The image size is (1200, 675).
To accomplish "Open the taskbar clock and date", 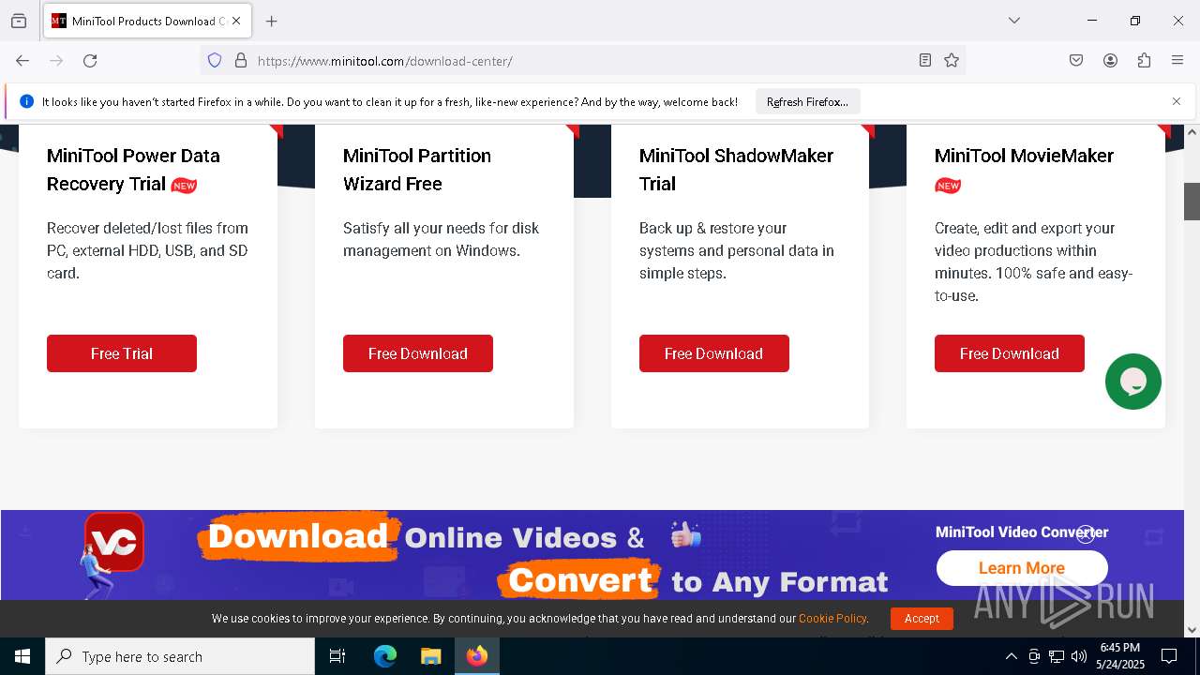I will [x=1119, y=656].
